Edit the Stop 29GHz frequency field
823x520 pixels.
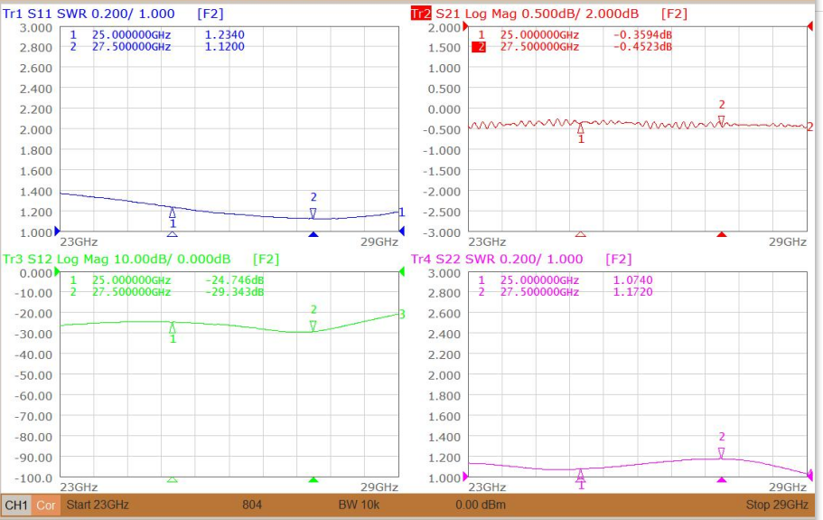click(x=777, y=505)
